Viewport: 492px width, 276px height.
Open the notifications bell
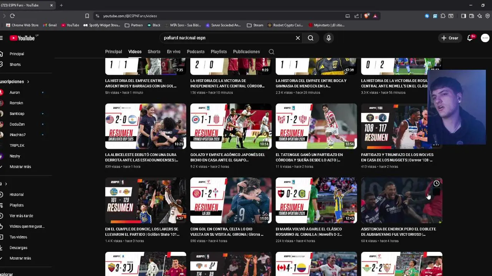coord(470,38)
